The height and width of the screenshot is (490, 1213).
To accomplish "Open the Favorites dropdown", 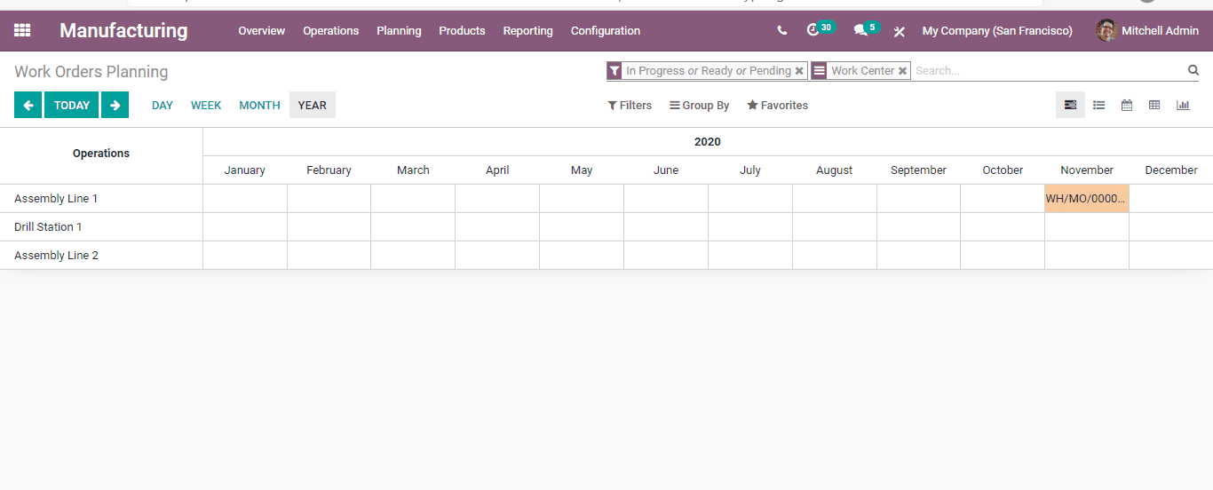I will click(x=778, y=105).
